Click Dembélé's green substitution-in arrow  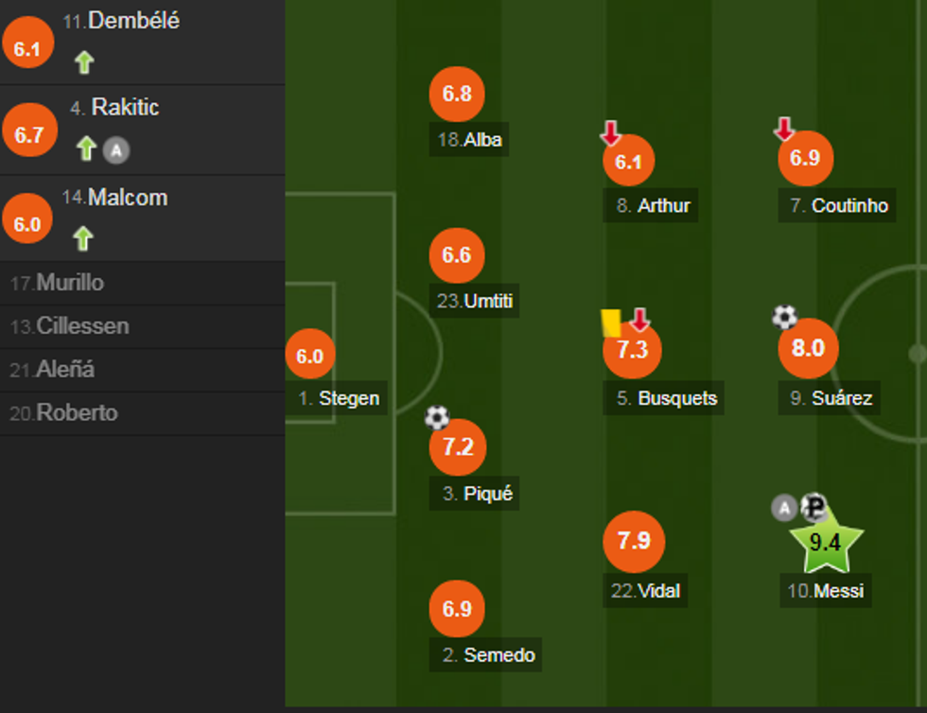coord(84,63)
